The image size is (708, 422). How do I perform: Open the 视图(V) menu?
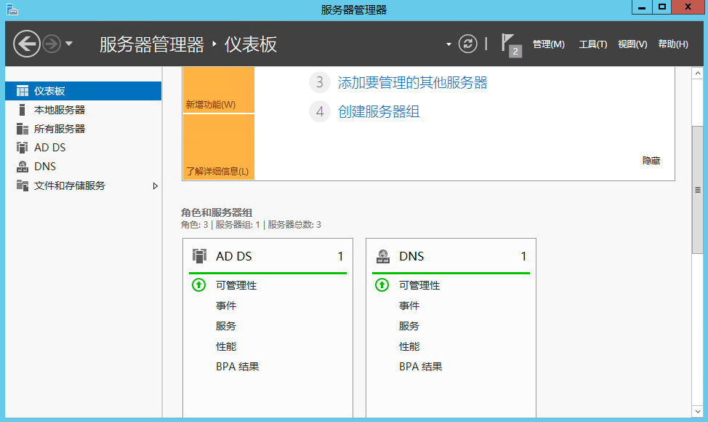click(632, 44)
